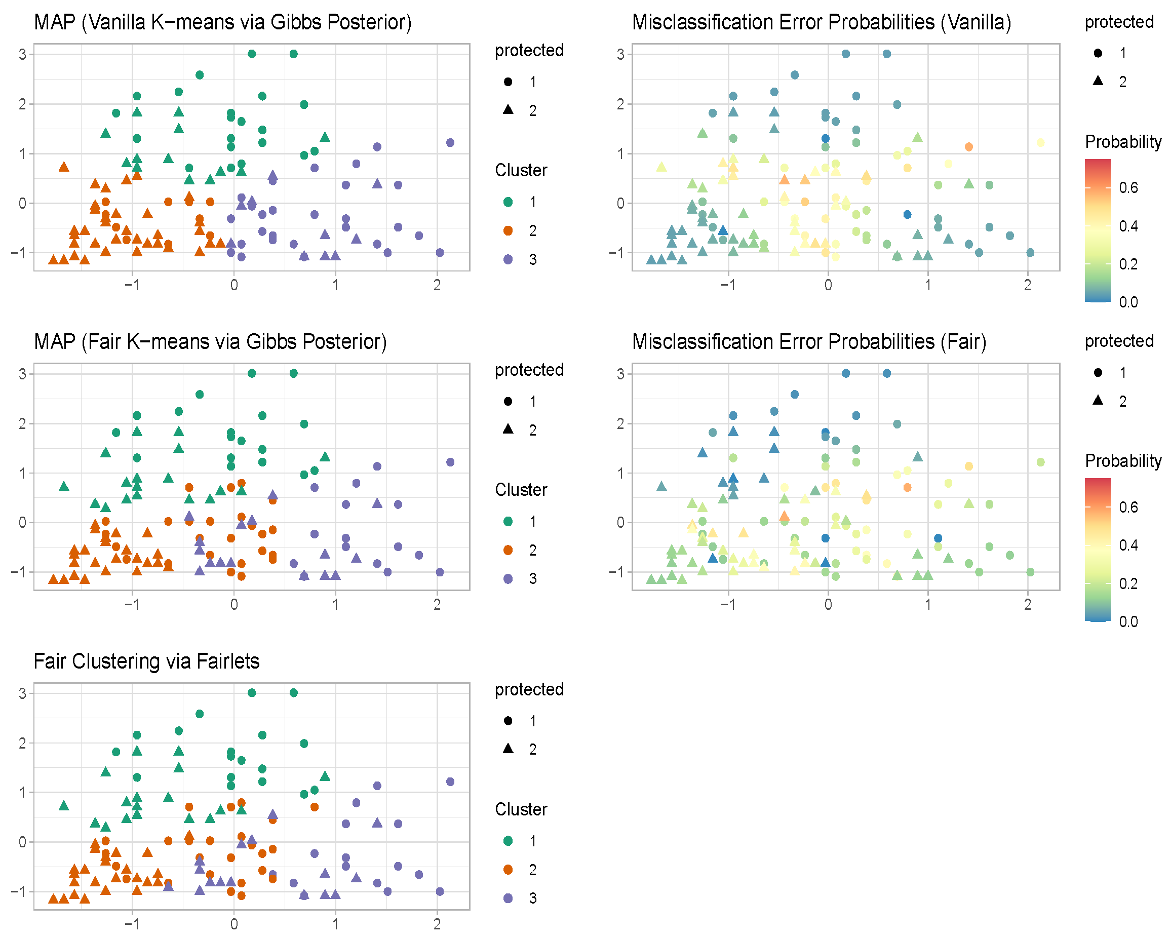
Task: Click purple Cluster 3 dot in Vanilla MAP legend
Action: 508,259
